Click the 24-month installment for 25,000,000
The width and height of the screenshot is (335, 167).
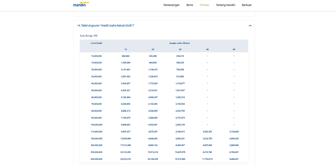(153, 69)
